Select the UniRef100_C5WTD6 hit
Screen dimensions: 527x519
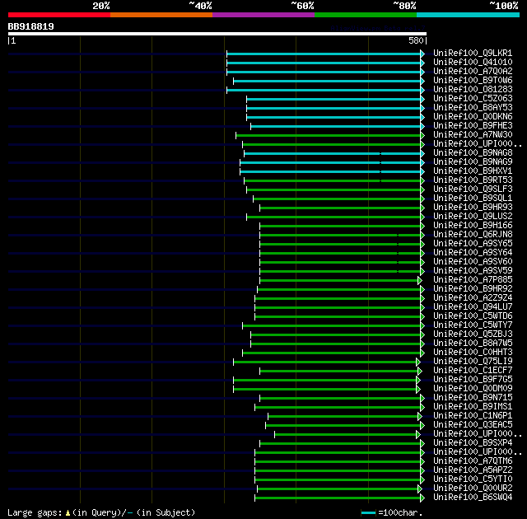[473, 316]
